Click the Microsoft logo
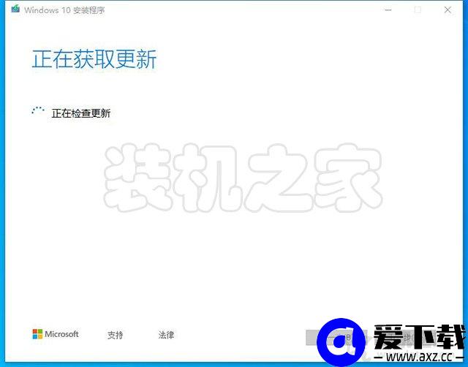 (x=56, y=334)
